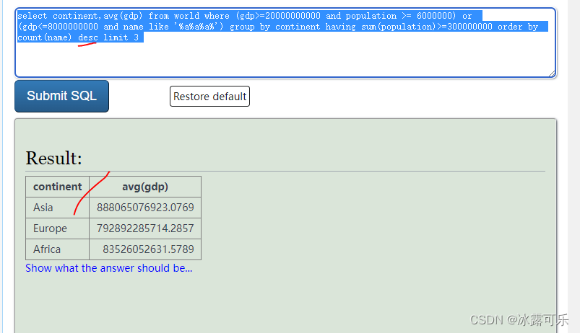This screenshot has width=580, height=333.
Task: Click the textarea resize handle corner
Action: click(552, 74)
